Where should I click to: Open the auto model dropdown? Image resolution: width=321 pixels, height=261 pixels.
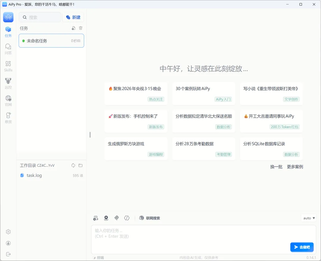[x=309, y=218]
